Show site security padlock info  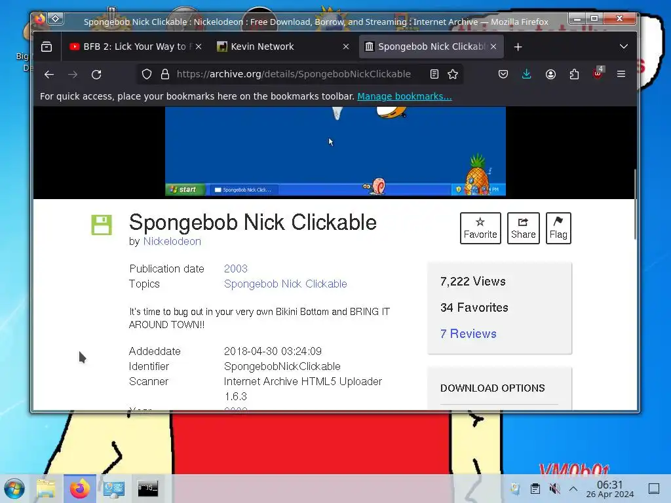[x=165, y=75]
